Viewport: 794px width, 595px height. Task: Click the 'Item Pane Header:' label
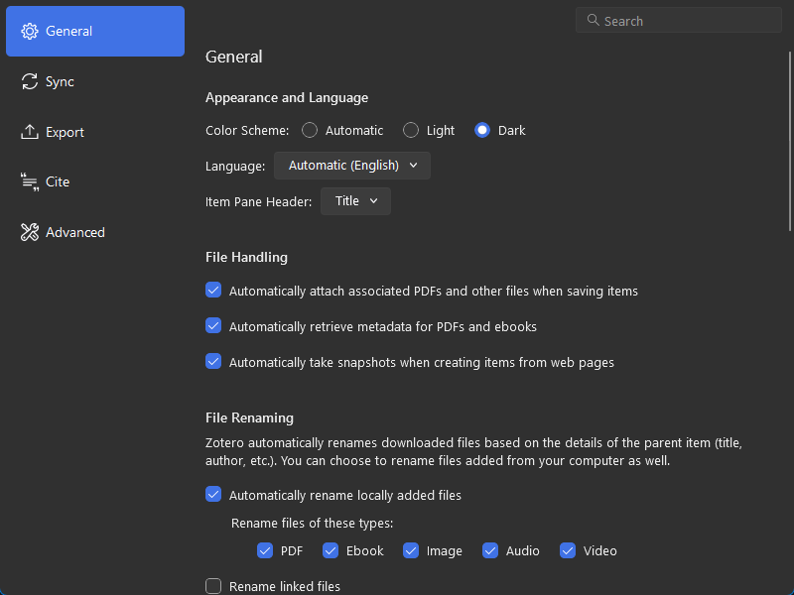click(x=258, y=202)
